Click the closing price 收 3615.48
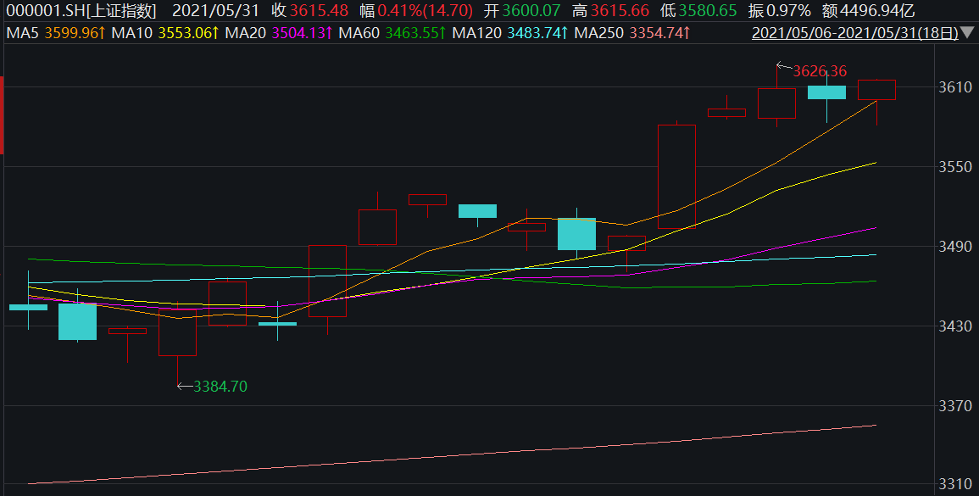Image resolution: width=979 pixels, height=496 pixels. pos(309,11)
